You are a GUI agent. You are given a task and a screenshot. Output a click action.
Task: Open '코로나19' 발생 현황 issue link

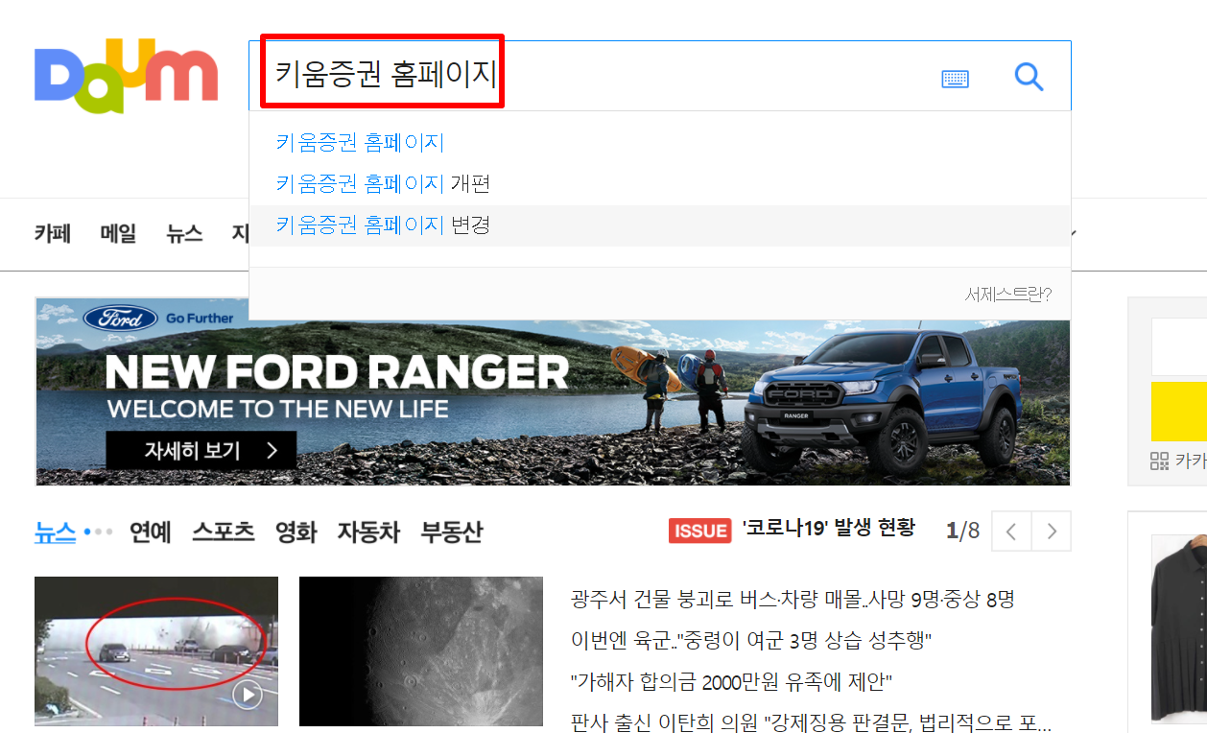829,528
